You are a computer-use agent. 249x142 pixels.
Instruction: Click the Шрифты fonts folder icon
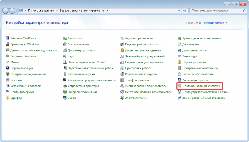click(8, 98)
